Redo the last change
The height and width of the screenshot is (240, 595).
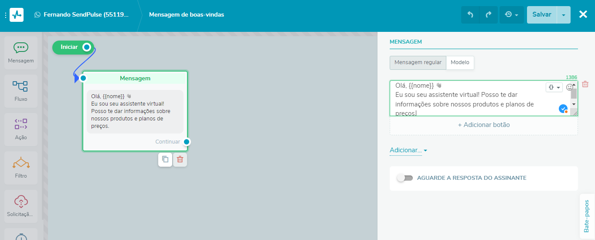[x=489, y=14]
